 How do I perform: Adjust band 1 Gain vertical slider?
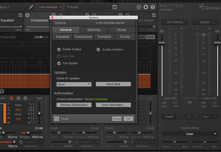39,113
